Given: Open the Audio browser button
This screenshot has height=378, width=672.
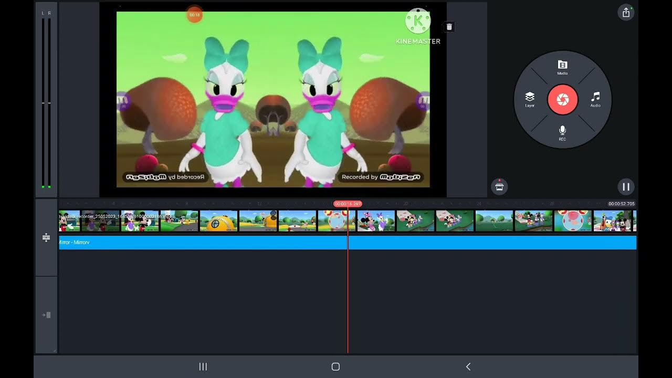Looking at the screenshot, I should click(595, 99).
